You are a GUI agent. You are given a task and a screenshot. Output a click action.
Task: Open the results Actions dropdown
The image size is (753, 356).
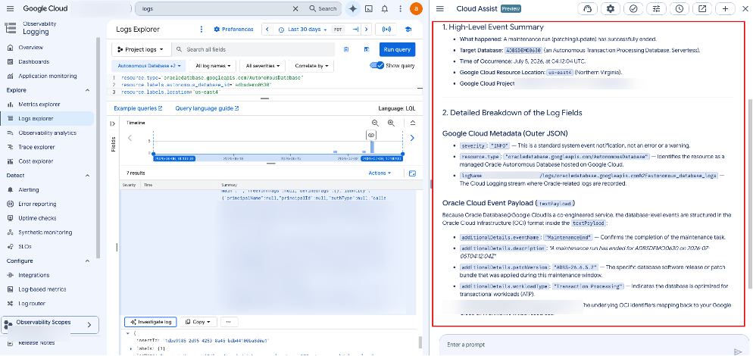tap(380, 173)
